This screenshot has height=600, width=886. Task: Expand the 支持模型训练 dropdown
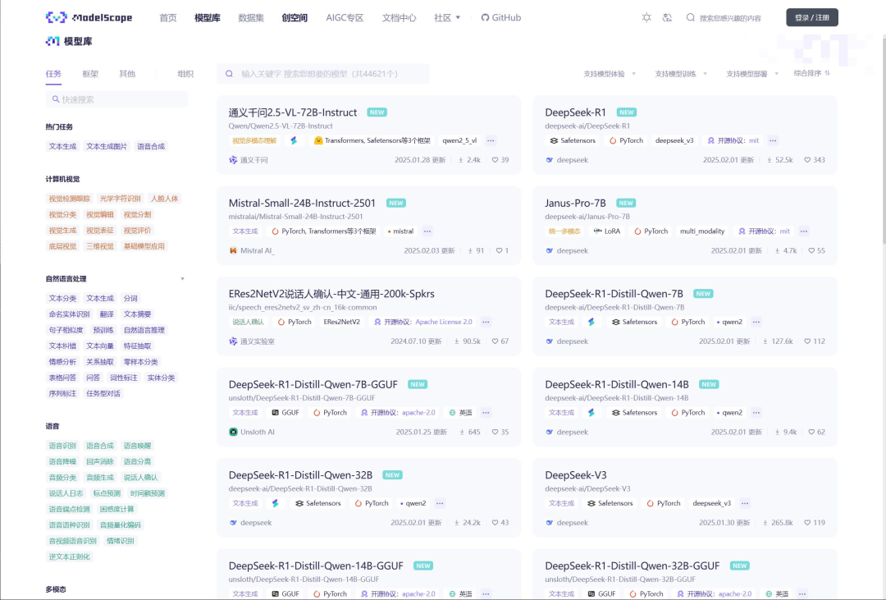coord(681,74)
